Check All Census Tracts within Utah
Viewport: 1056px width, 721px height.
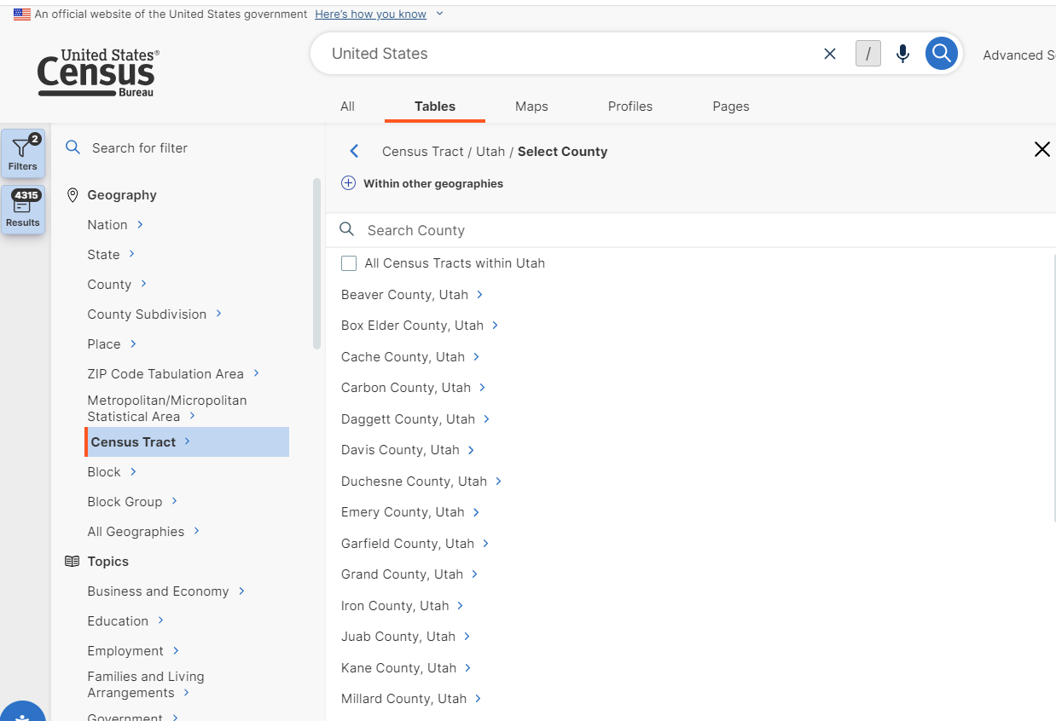tap(349, 263)
